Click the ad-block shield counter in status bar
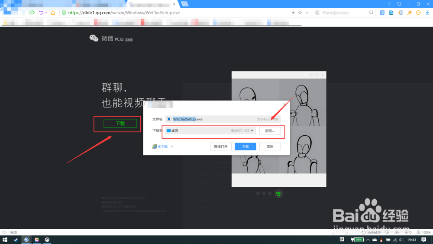 408,232
